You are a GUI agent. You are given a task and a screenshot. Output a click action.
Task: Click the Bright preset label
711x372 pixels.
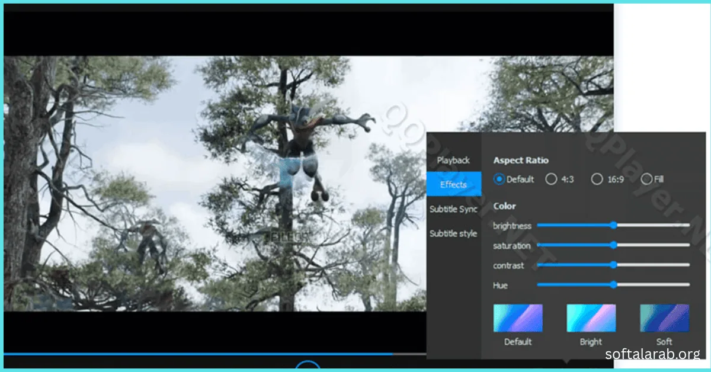tap(591, 342)
